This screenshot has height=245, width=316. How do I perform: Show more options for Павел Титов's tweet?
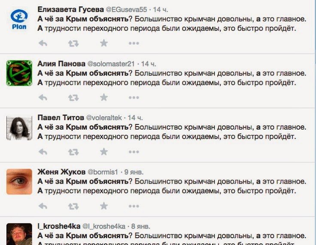134,151
